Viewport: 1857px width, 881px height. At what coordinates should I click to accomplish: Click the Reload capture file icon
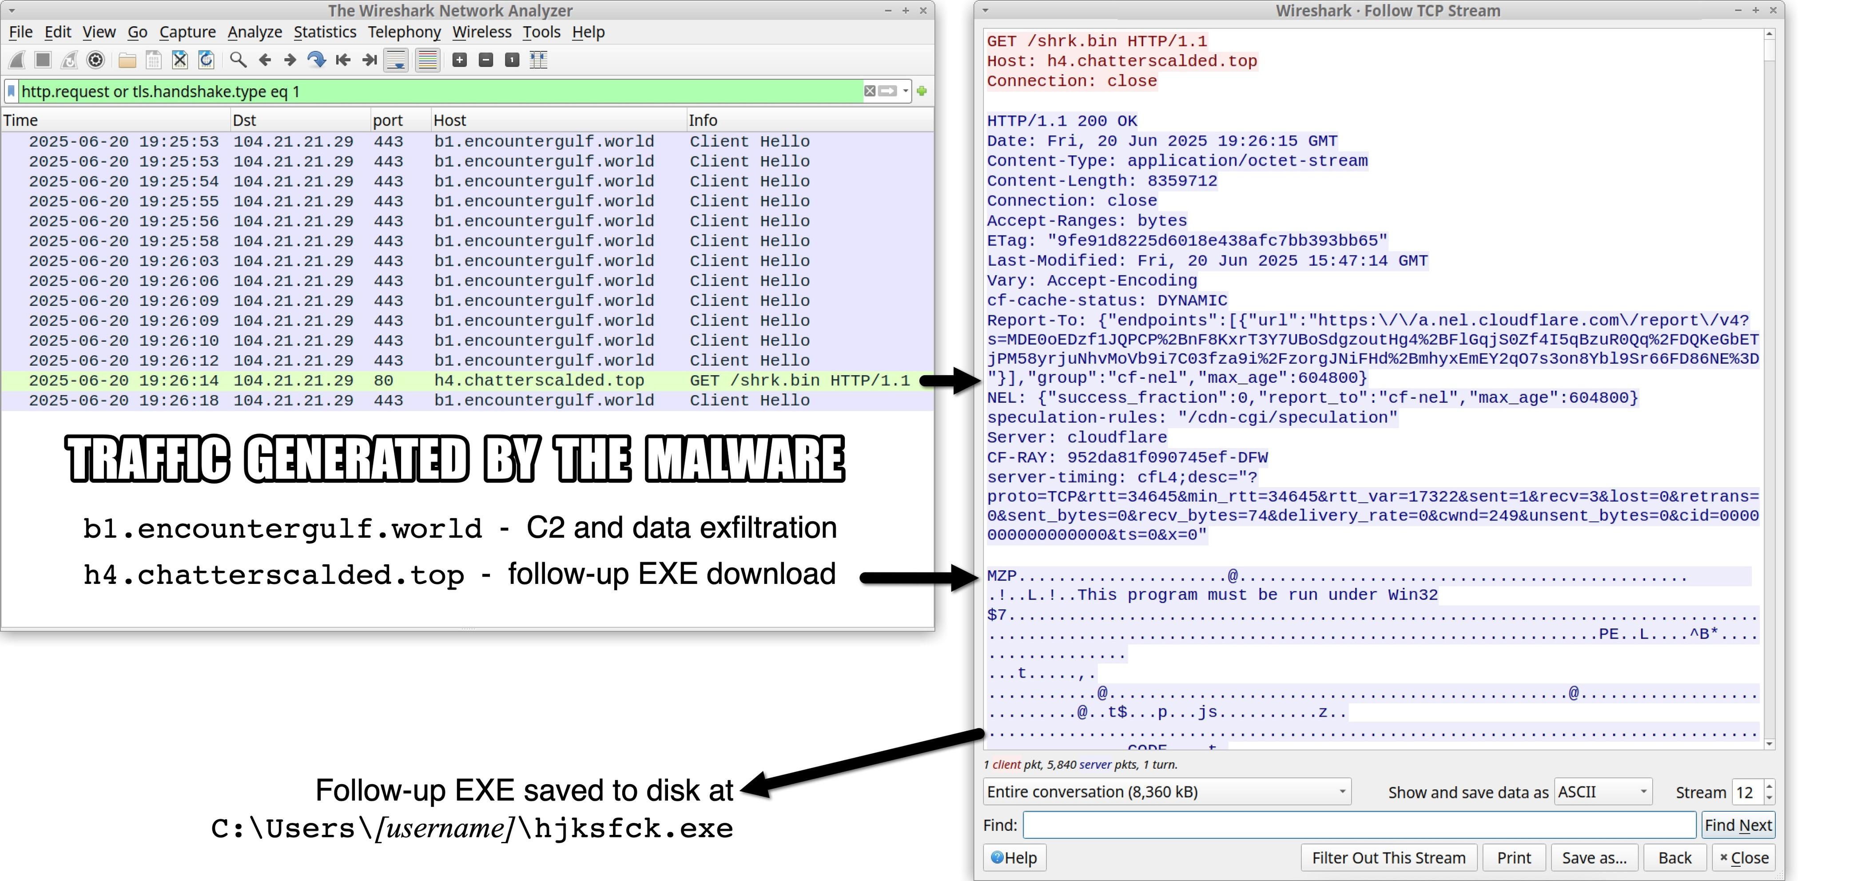[x=206, y=60]
